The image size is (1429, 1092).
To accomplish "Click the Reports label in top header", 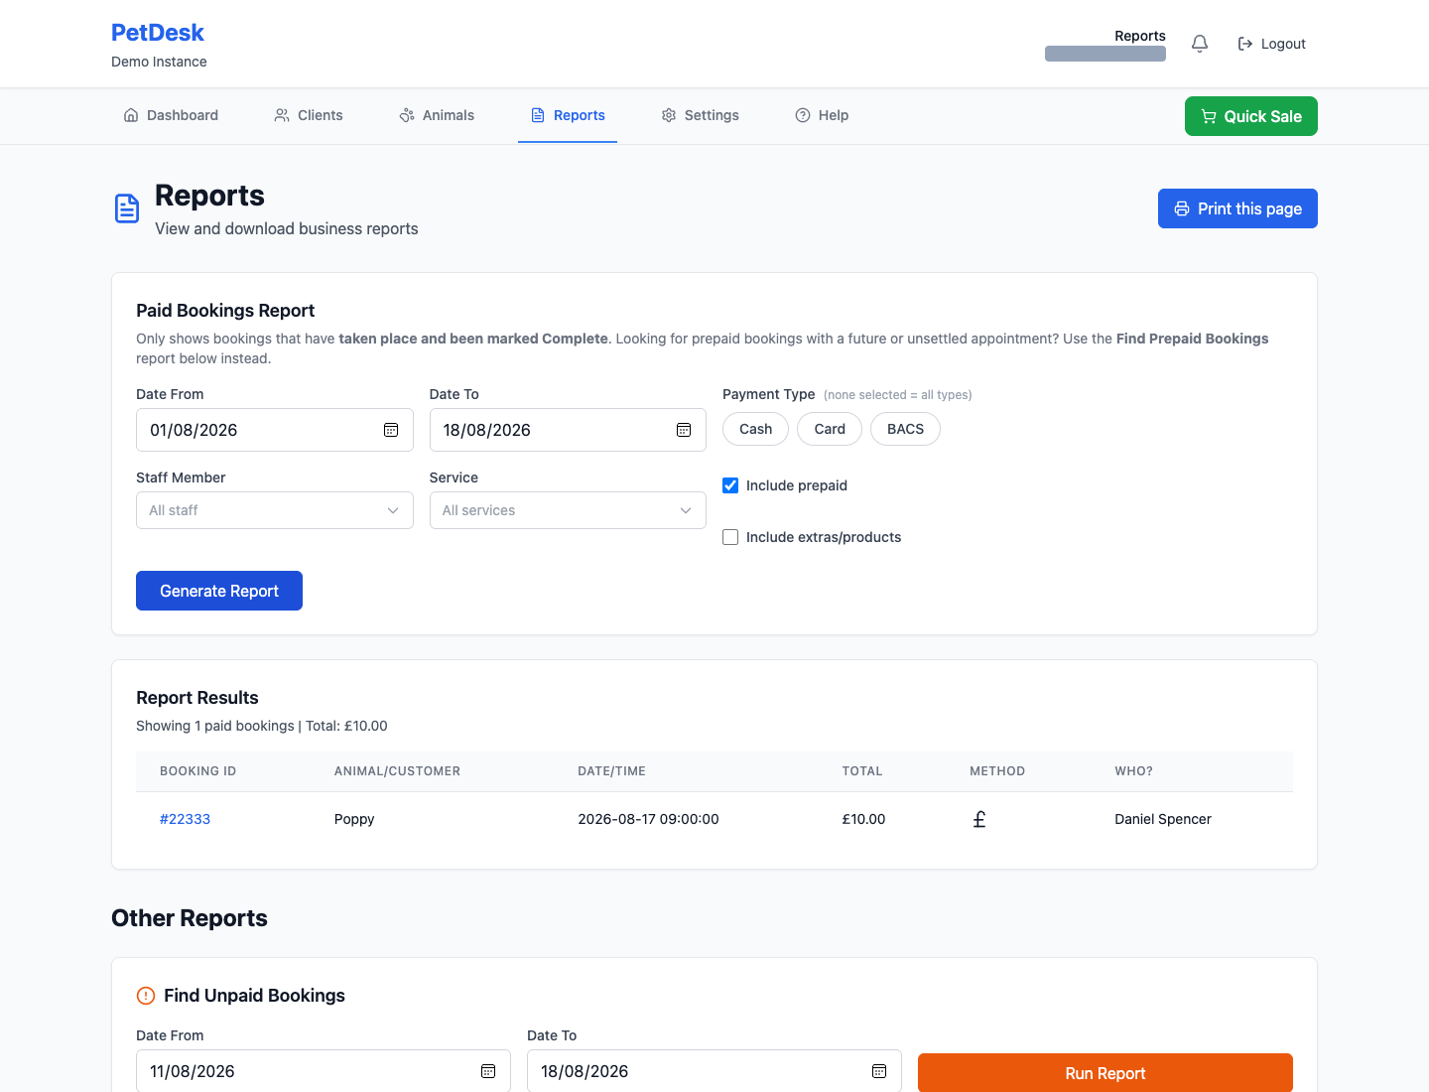I will point(1140,36).
